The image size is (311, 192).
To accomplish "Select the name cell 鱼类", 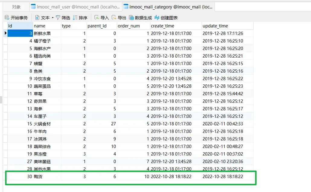I will (x=47, y=71).
